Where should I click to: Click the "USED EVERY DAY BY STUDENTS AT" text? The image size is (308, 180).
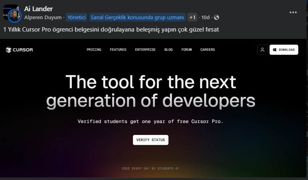pyautogui.click(x=151, y=168)
